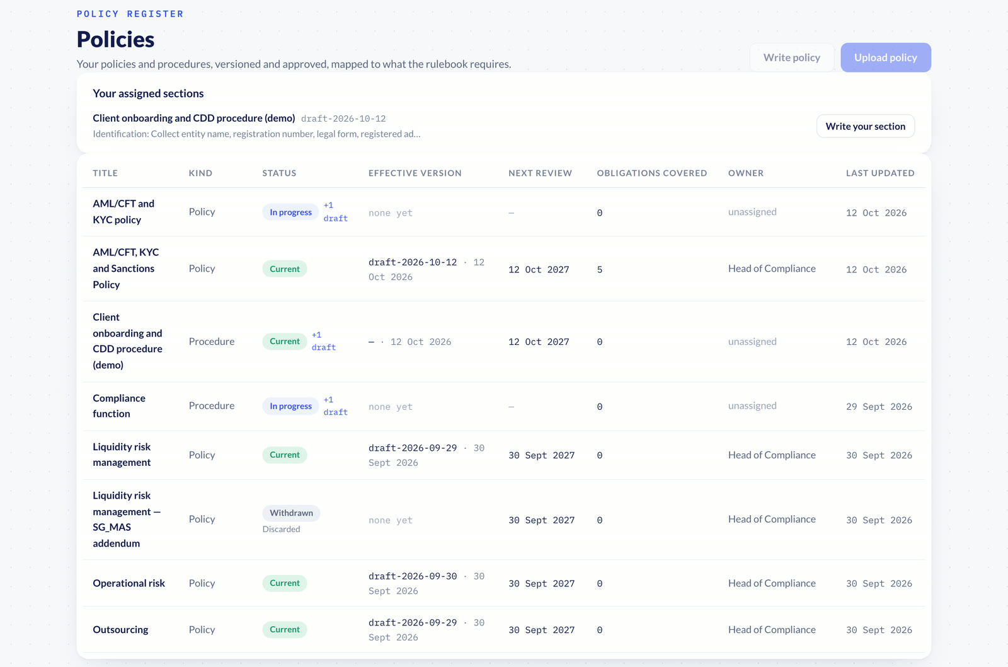Viewport: 1008px width, 667px height.
Task: Open Client onboarding and CDD procedure (demo) table row
Action: 503,341
